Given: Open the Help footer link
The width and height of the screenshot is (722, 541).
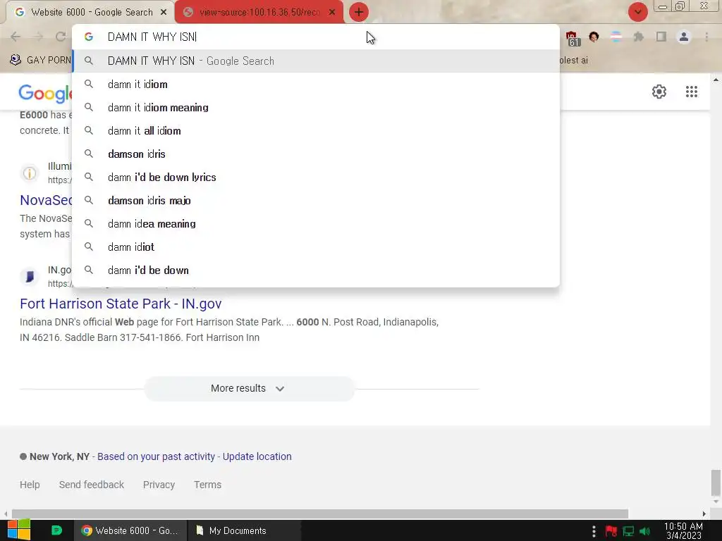Looking at the screenshot, I should pos(30,485).
